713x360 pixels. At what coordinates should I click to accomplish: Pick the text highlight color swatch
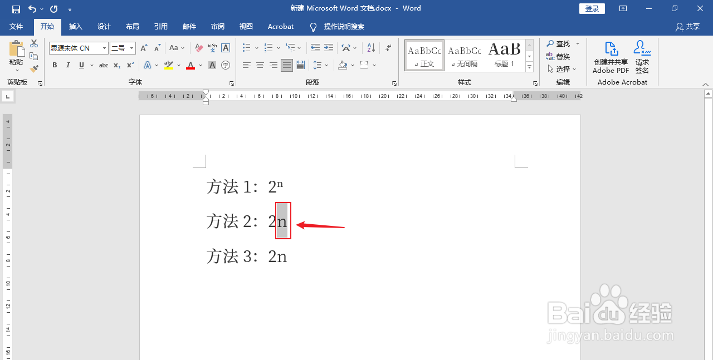point(168,65)
